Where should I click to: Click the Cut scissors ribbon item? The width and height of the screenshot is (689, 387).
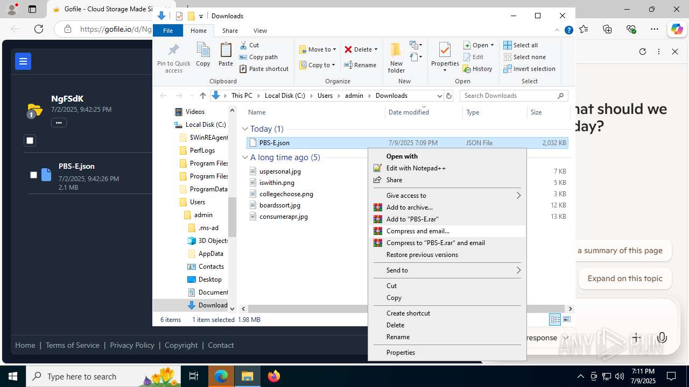pos(249,45)
